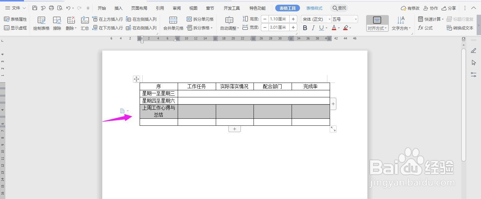Collapse the ribbon with the up chevron

point(474,8)
